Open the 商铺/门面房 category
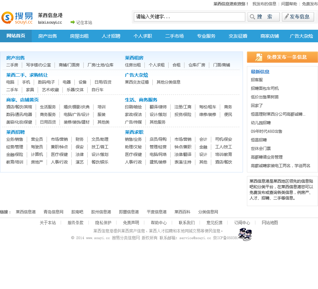Viewport: 318px width, 289px height. (x=69, y=65)
